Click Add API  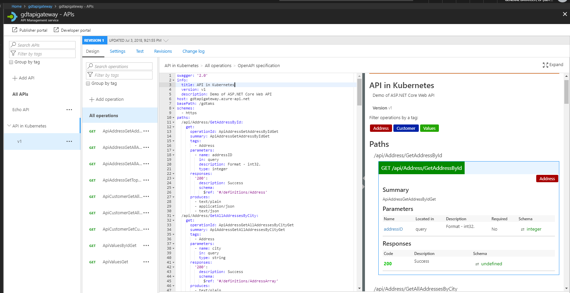[x=23, y=78]
